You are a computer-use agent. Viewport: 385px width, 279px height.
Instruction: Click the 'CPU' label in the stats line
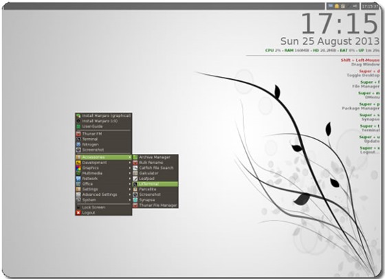click(269, 50)
